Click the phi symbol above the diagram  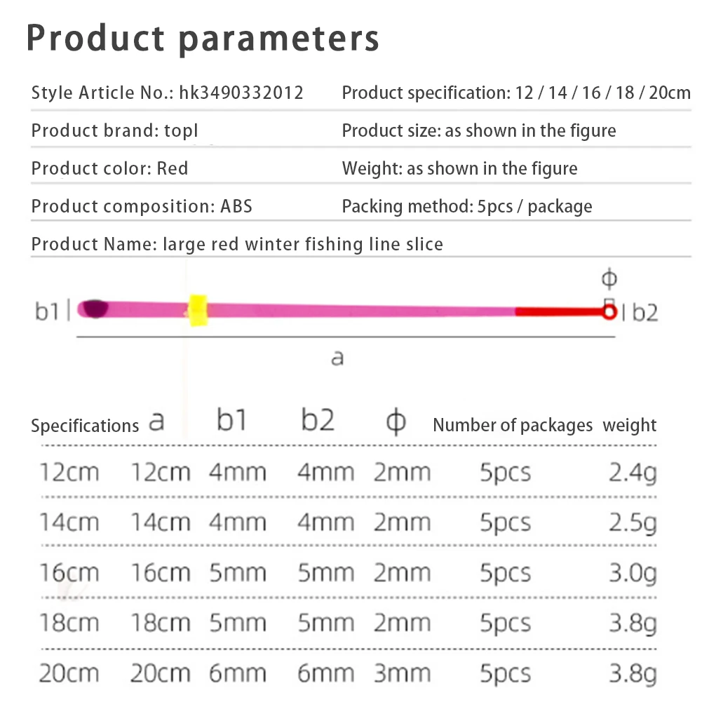click(609, 280)
